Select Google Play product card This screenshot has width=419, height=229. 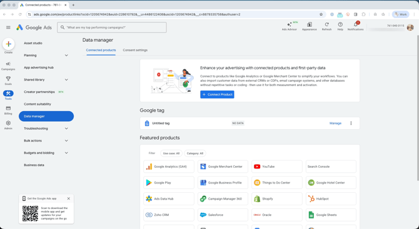point(169,183)
